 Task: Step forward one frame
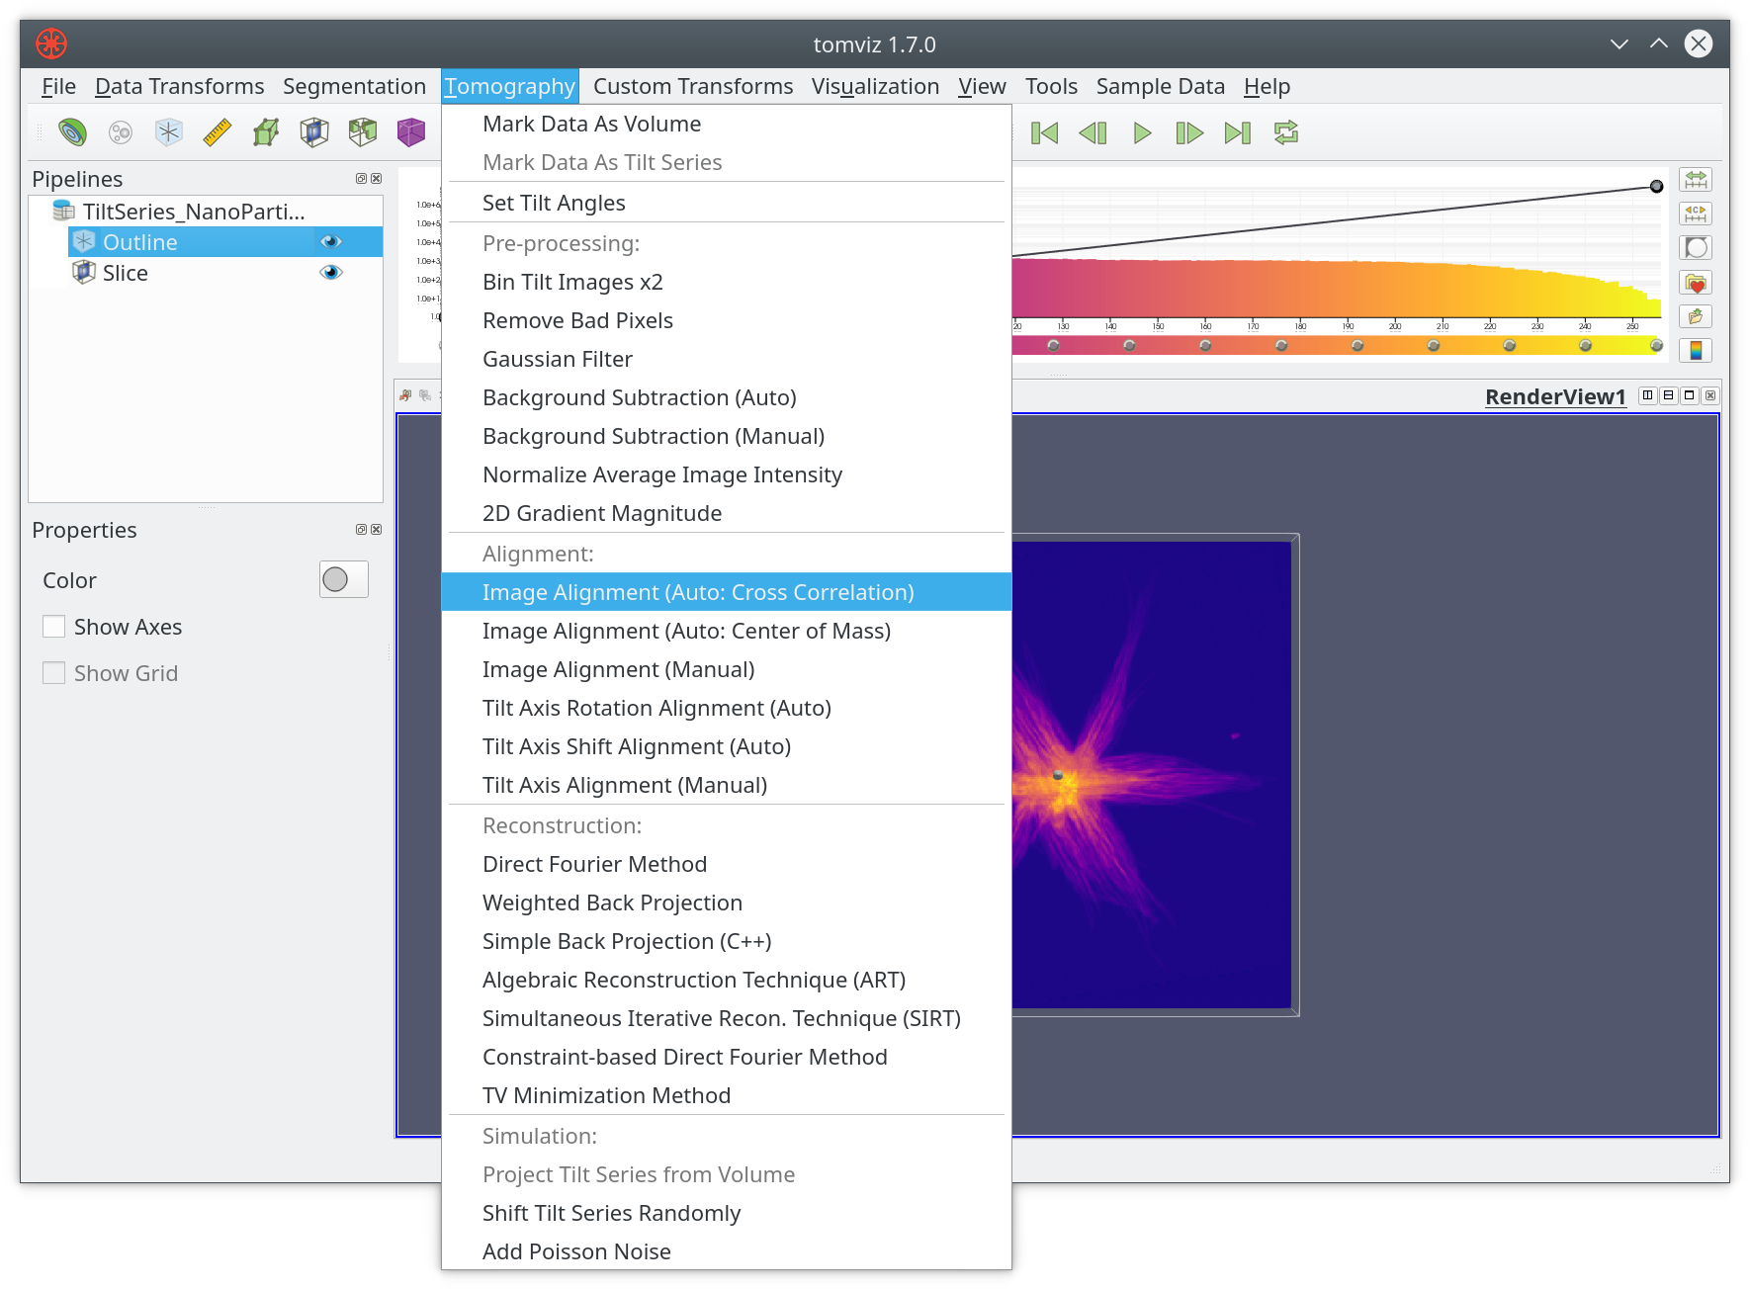click(1189, 132)
